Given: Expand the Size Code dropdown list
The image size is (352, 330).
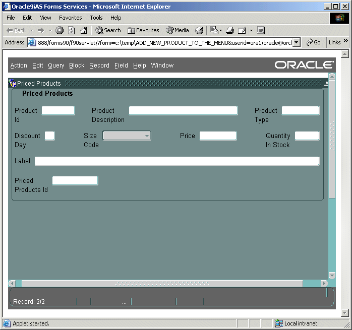Looking at the screenshot, I should point(147,136).
